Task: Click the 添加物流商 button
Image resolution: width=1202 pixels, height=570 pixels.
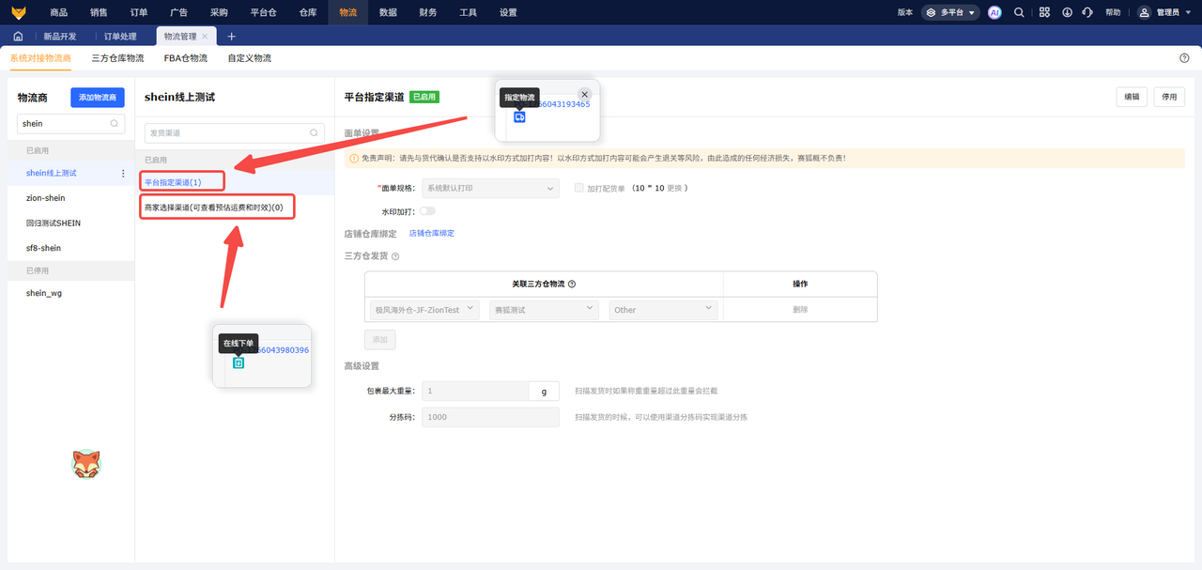Action: pyautogui.click(x=98, y=98)
